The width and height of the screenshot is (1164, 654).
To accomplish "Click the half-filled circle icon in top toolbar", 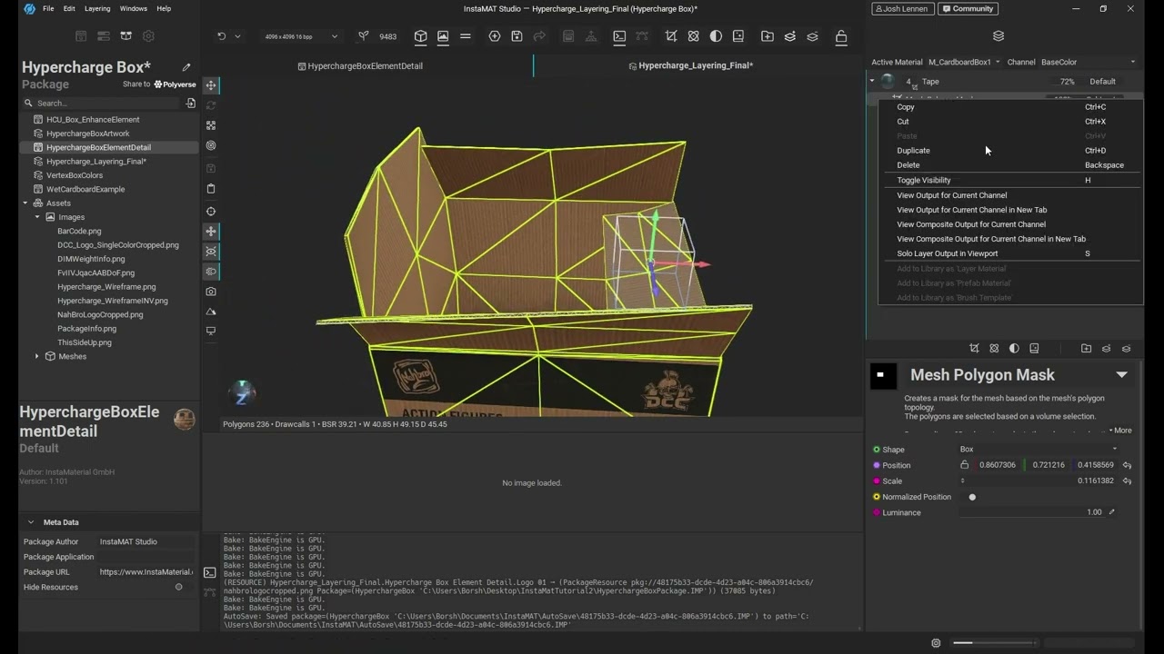I will tap(716, 36).
